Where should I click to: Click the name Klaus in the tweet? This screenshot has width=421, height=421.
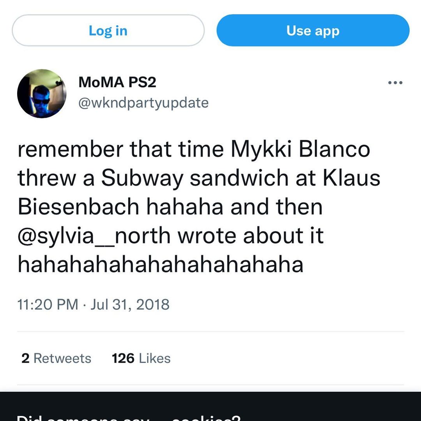click(350, 178)
